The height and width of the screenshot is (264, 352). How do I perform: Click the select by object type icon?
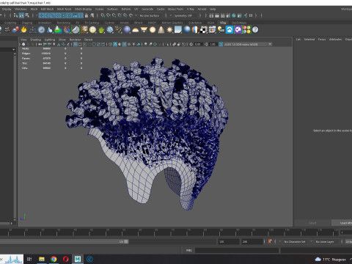(x=21, y=15)
